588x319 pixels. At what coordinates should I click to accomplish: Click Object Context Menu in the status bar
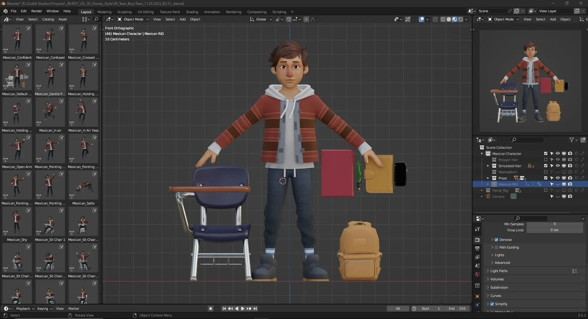click(156, 315)
